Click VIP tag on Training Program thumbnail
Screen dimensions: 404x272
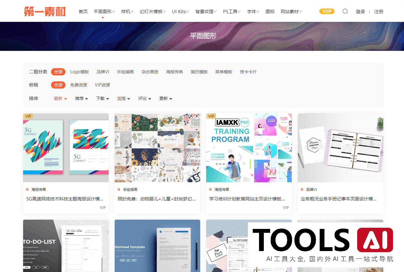point(211,116)
